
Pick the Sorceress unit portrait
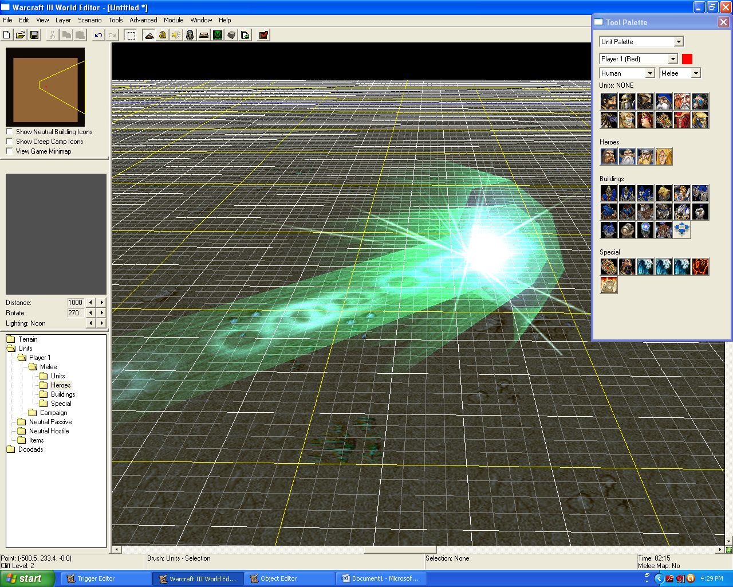click(x=645, y=120)
